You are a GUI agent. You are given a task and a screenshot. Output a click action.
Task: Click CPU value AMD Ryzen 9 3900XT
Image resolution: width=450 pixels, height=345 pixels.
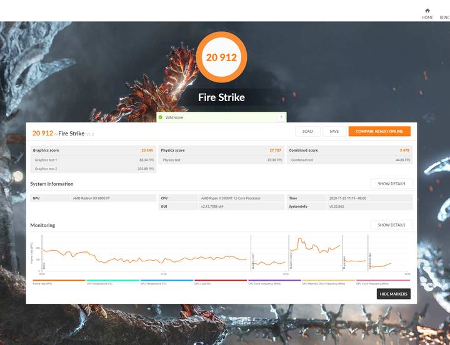tap(231, 198)
